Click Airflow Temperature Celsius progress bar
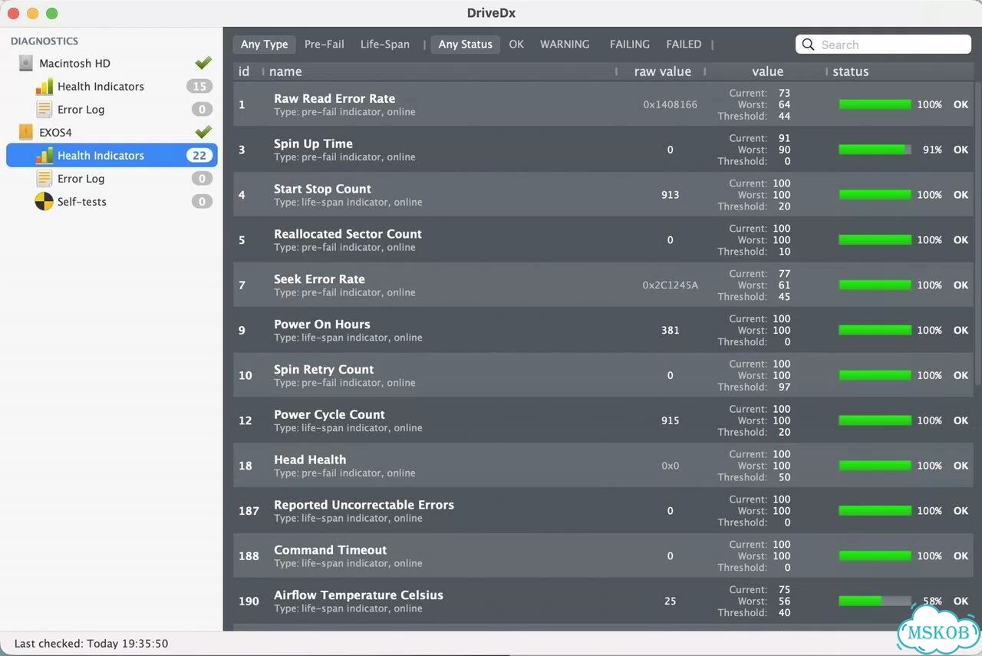Viewport: 982px width, 656px height. point(875,602)
